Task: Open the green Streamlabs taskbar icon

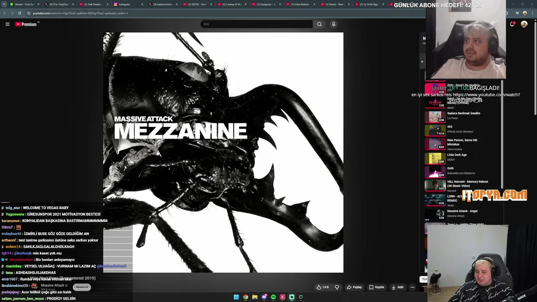Action: 292,297
